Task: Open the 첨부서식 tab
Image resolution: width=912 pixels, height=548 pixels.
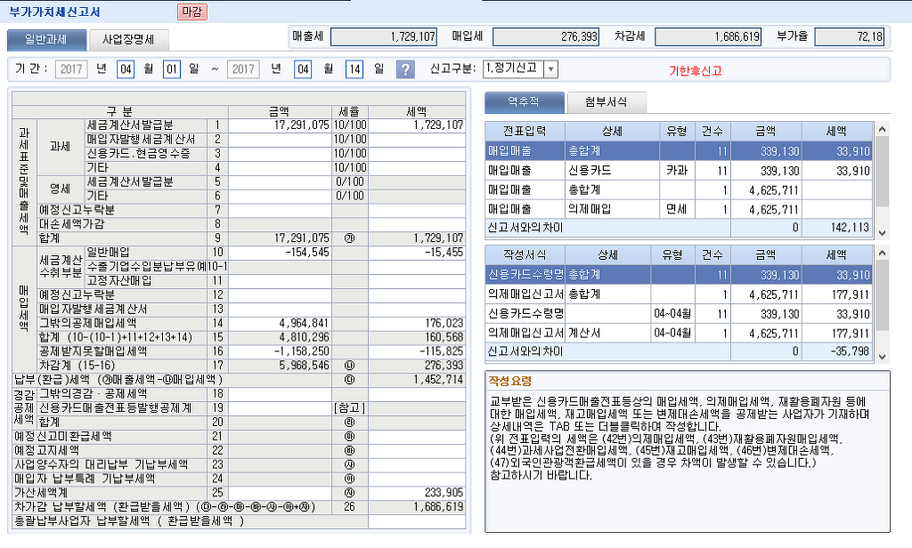Action: pos(606,101)
